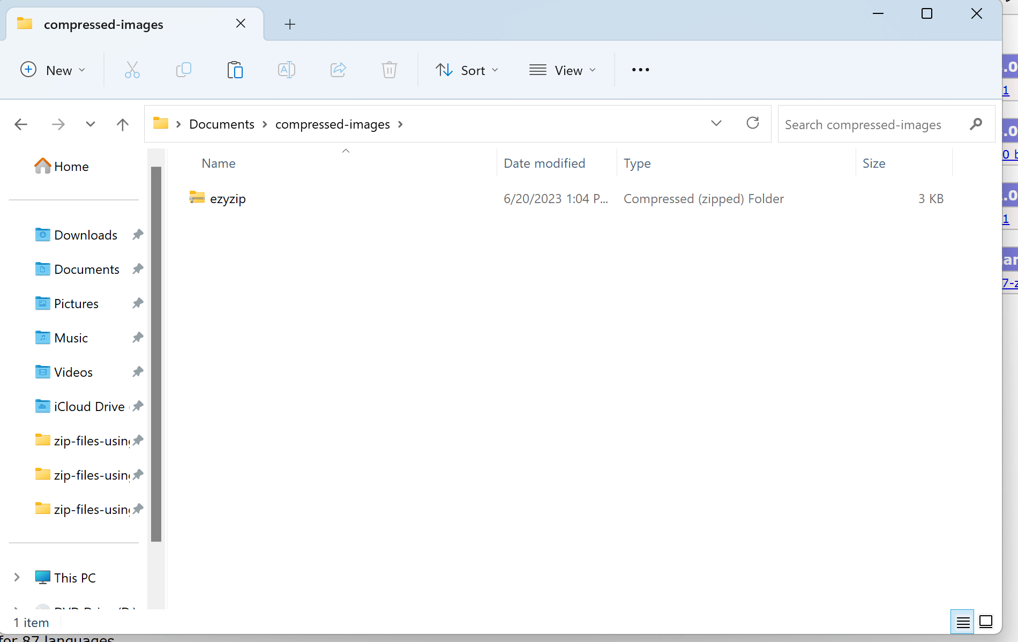Open the See more toolbar menu
The height and width of the screenshot is (642, 1018).
(x=640, y=70)
